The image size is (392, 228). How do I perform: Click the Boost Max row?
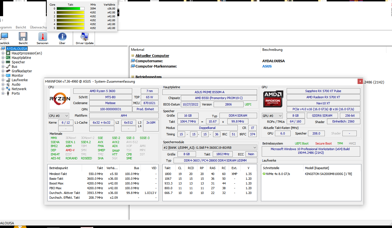pos(103,183)
